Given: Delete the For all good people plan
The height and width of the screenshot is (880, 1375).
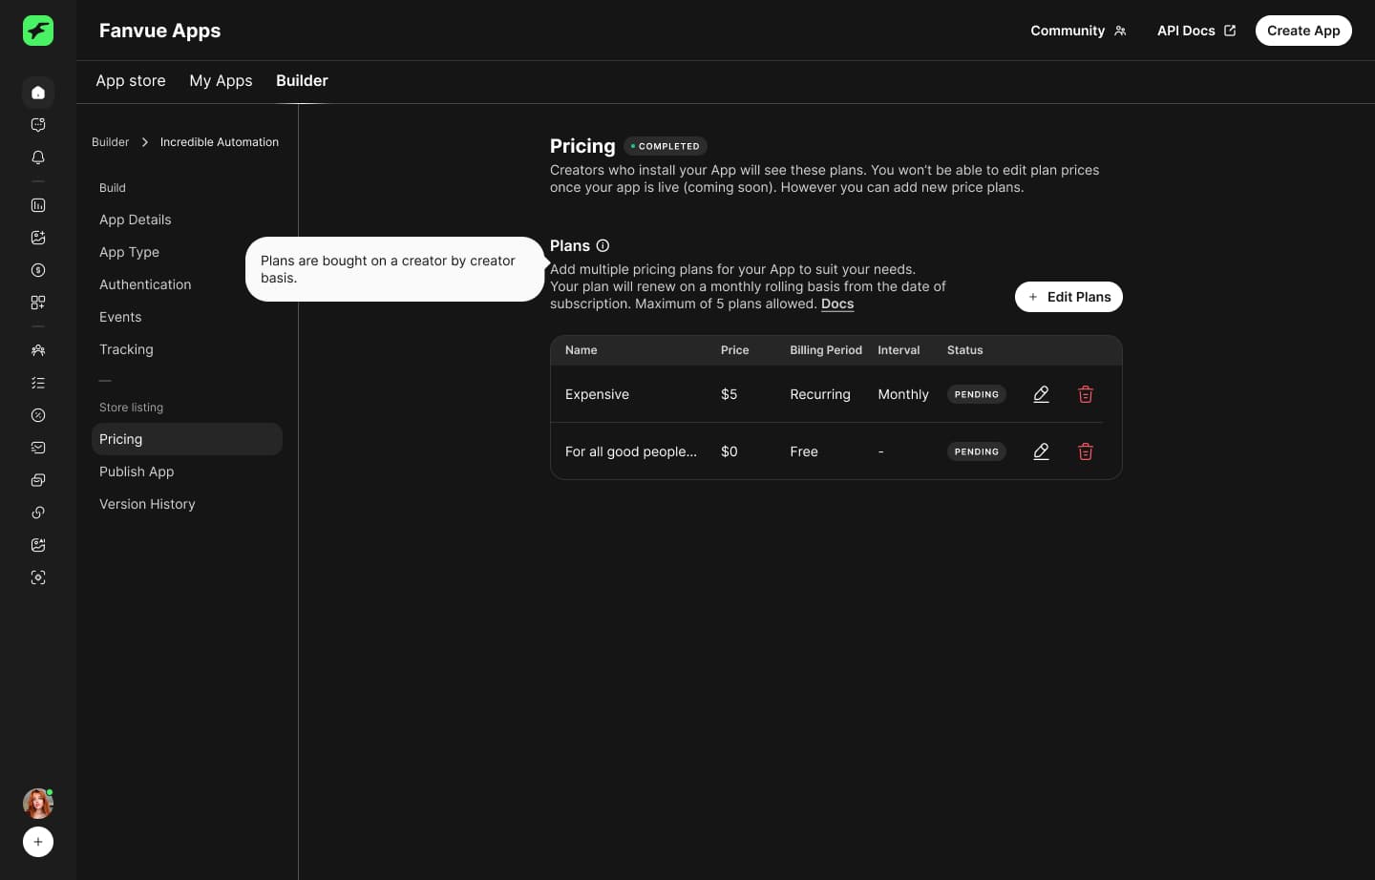Looking at the screenshot, I should pos(1086,451).
